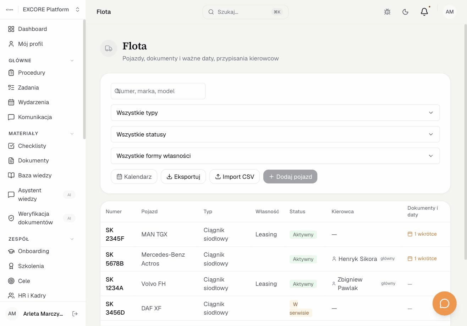Open the orange chat bubble widget
Viewport: 467px width, 326px height.
click(x=444, y=303)
